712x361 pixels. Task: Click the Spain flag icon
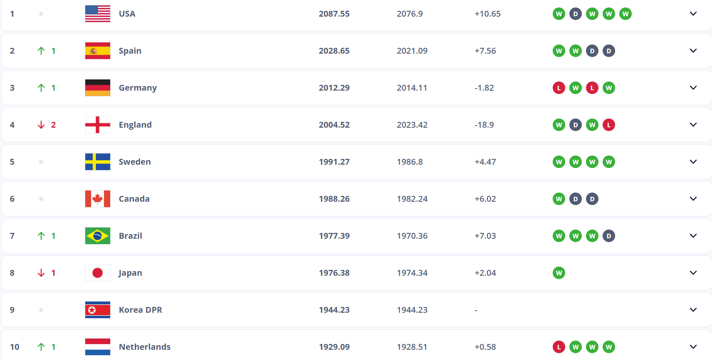pos(98,51)
